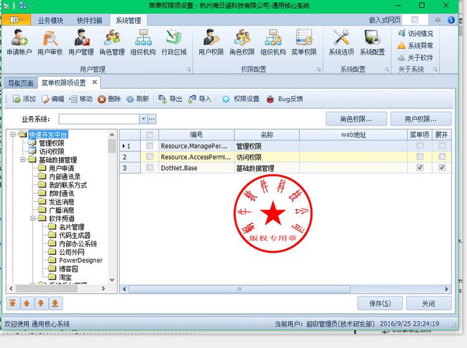The height and width of the screenshot is (348, 467).
Task: Click tree vertical scrollbar down arrow
Action: click(112, 280)
